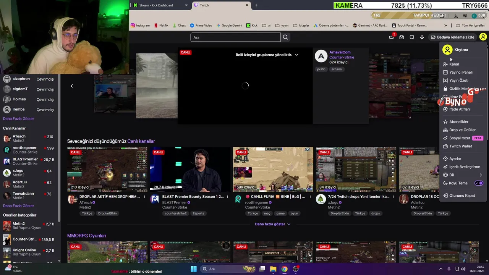Viewport: 489px width, 275px height.
Task: Click DroplarEtkin tag under ATeach card
Action: coord(107,214)
